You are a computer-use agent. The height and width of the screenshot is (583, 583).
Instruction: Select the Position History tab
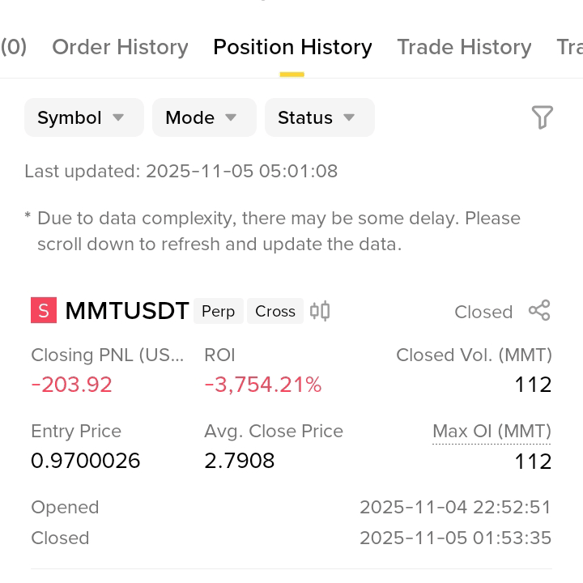tap(292, 47)
